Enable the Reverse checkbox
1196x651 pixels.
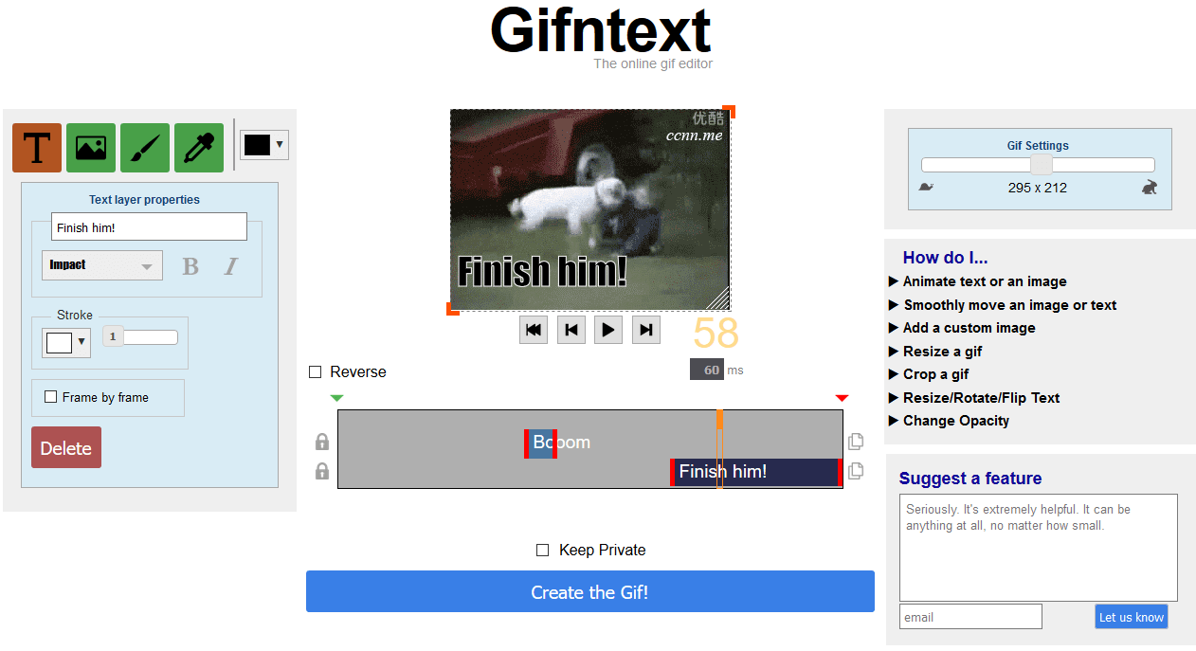[316, 372]
